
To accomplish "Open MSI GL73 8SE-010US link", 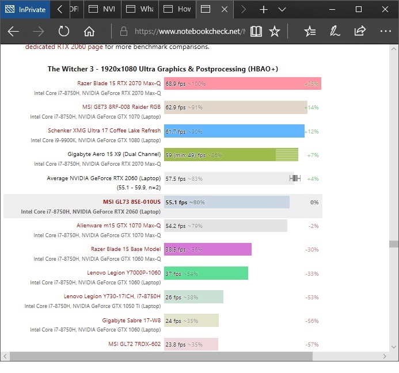I will [132, 202].
